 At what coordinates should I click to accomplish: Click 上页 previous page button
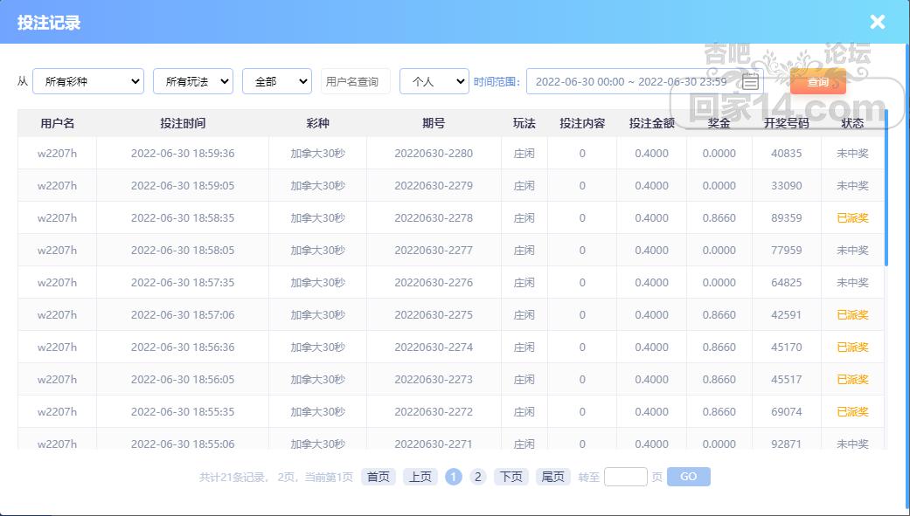tap(420, 477)
